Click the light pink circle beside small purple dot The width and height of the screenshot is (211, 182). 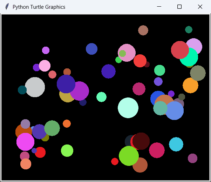45,66
